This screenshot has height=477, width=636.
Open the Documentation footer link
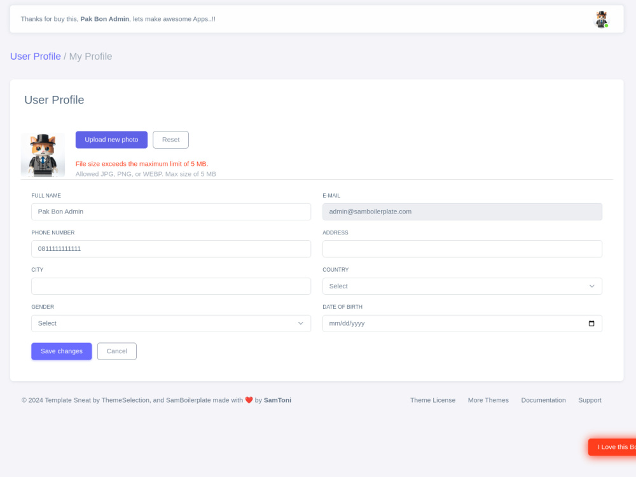click(x=544, y=400)
